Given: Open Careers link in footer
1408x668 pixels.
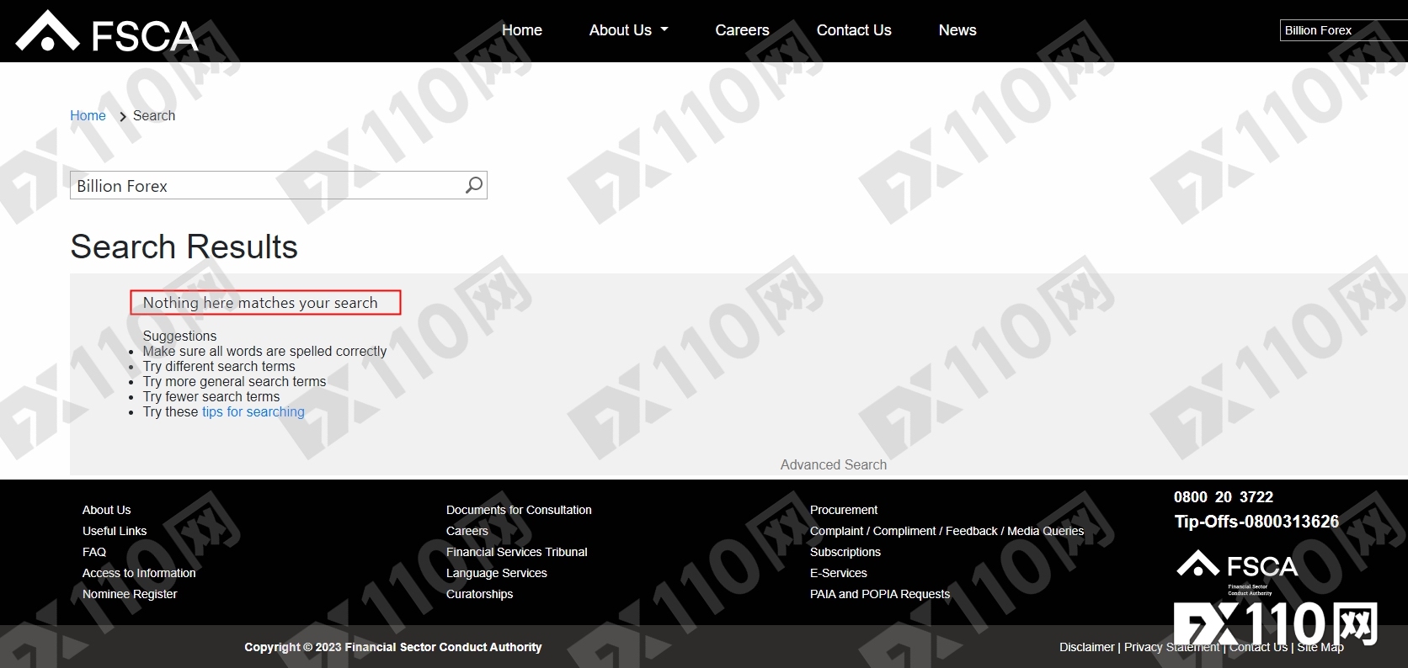Looking at the screenshot, I should coord(467,531).
